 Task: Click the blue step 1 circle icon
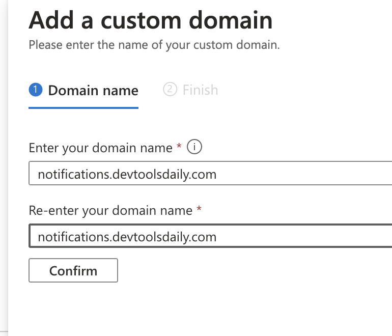[36, 90]
